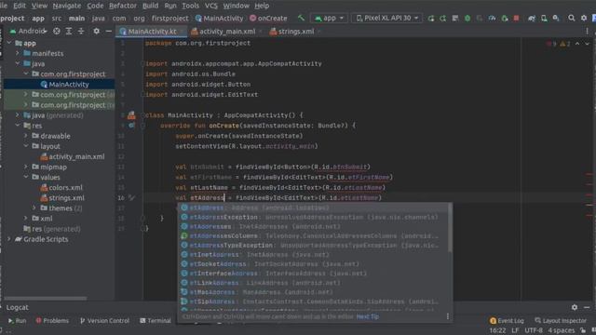Expand the Gradle Scripts node

pyautogui.click(x=9, y=239)
